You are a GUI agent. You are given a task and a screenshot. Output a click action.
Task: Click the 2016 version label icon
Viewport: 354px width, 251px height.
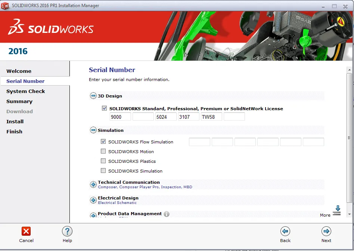click(x=17, y=51)
